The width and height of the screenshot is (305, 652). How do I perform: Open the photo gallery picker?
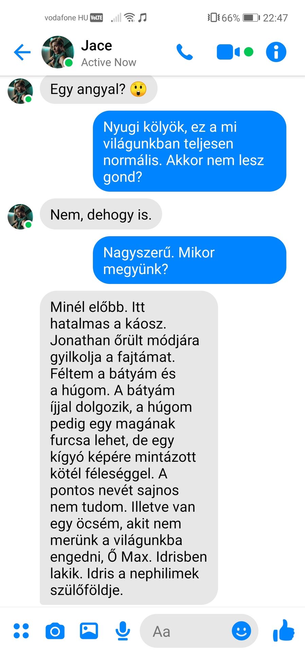pyautogui.click(x=89, y=631)
